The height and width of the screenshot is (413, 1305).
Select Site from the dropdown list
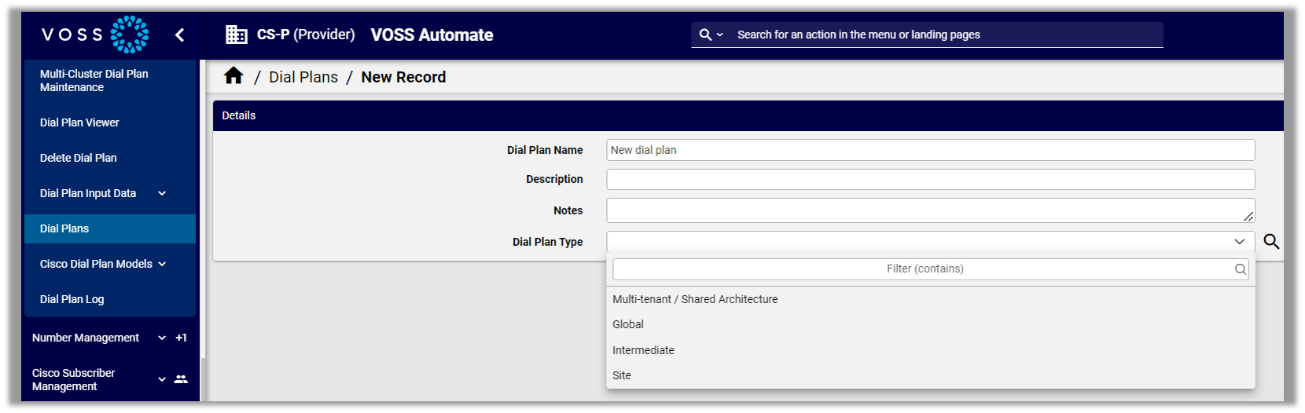(x=622, y=375)
